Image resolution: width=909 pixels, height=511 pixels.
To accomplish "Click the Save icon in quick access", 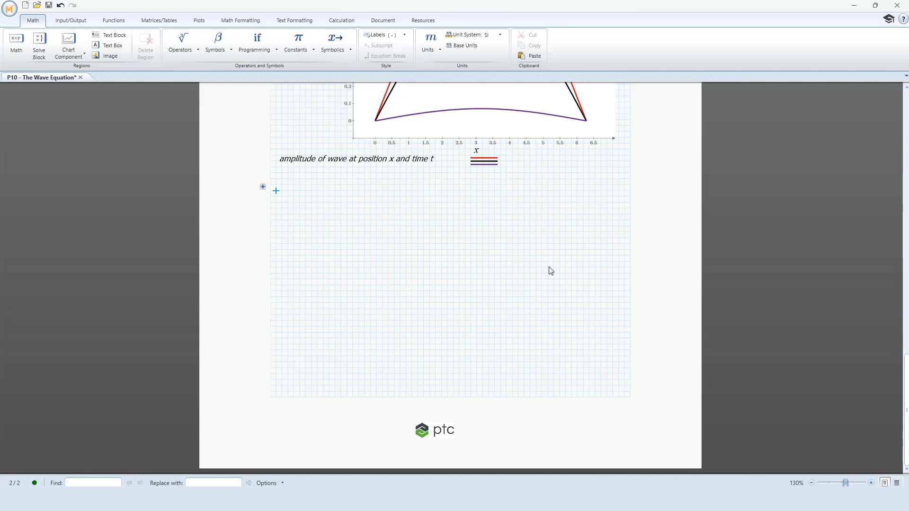I will tap(49, 5).
